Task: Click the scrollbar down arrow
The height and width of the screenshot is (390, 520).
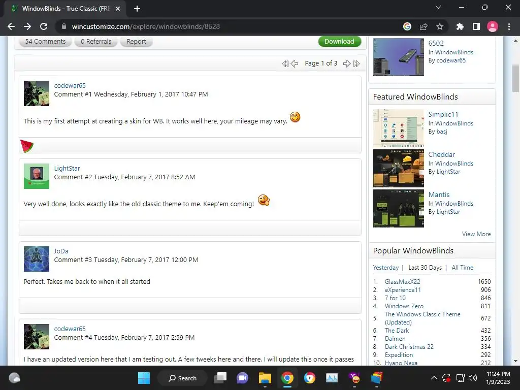Action: [515, 361]
